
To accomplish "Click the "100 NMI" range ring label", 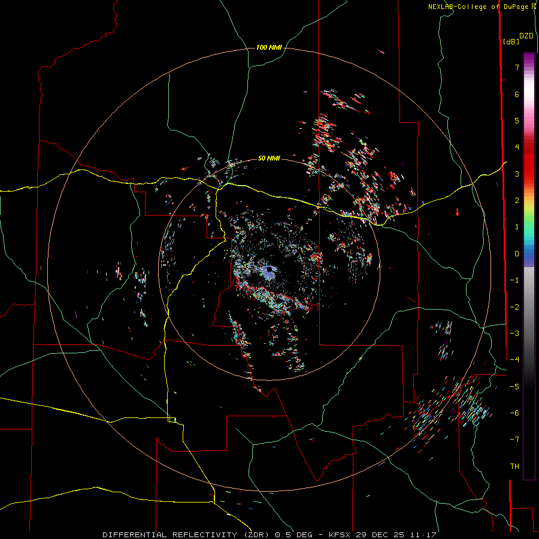I will 269,47.
